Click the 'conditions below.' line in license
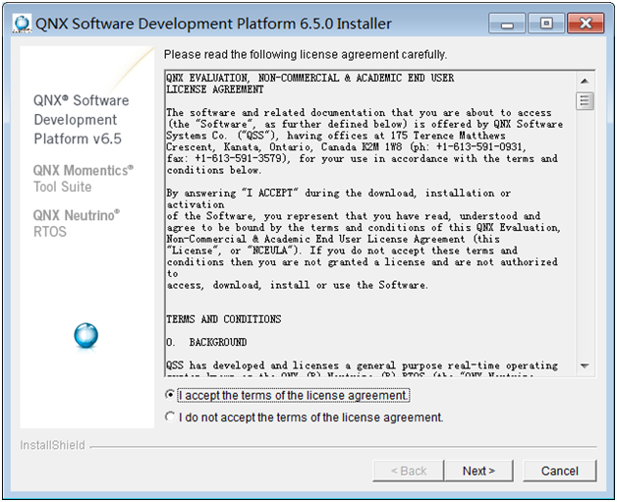The image size is (617, 502). click(x=213, y=170)
